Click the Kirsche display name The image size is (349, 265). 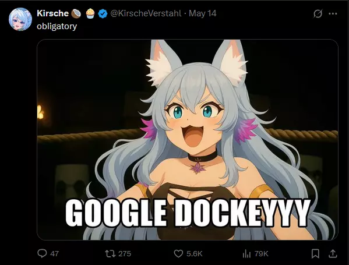tap(53, 13)
